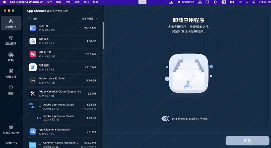Select the Common Adobe Applications folder icon
Image resolution: width=271 pixels, height=148 pixels.
click(x=33, y=144)
